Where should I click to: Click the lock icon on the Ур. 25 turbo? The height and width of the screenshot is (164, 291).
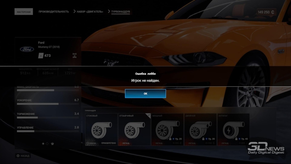click(170, 139)
